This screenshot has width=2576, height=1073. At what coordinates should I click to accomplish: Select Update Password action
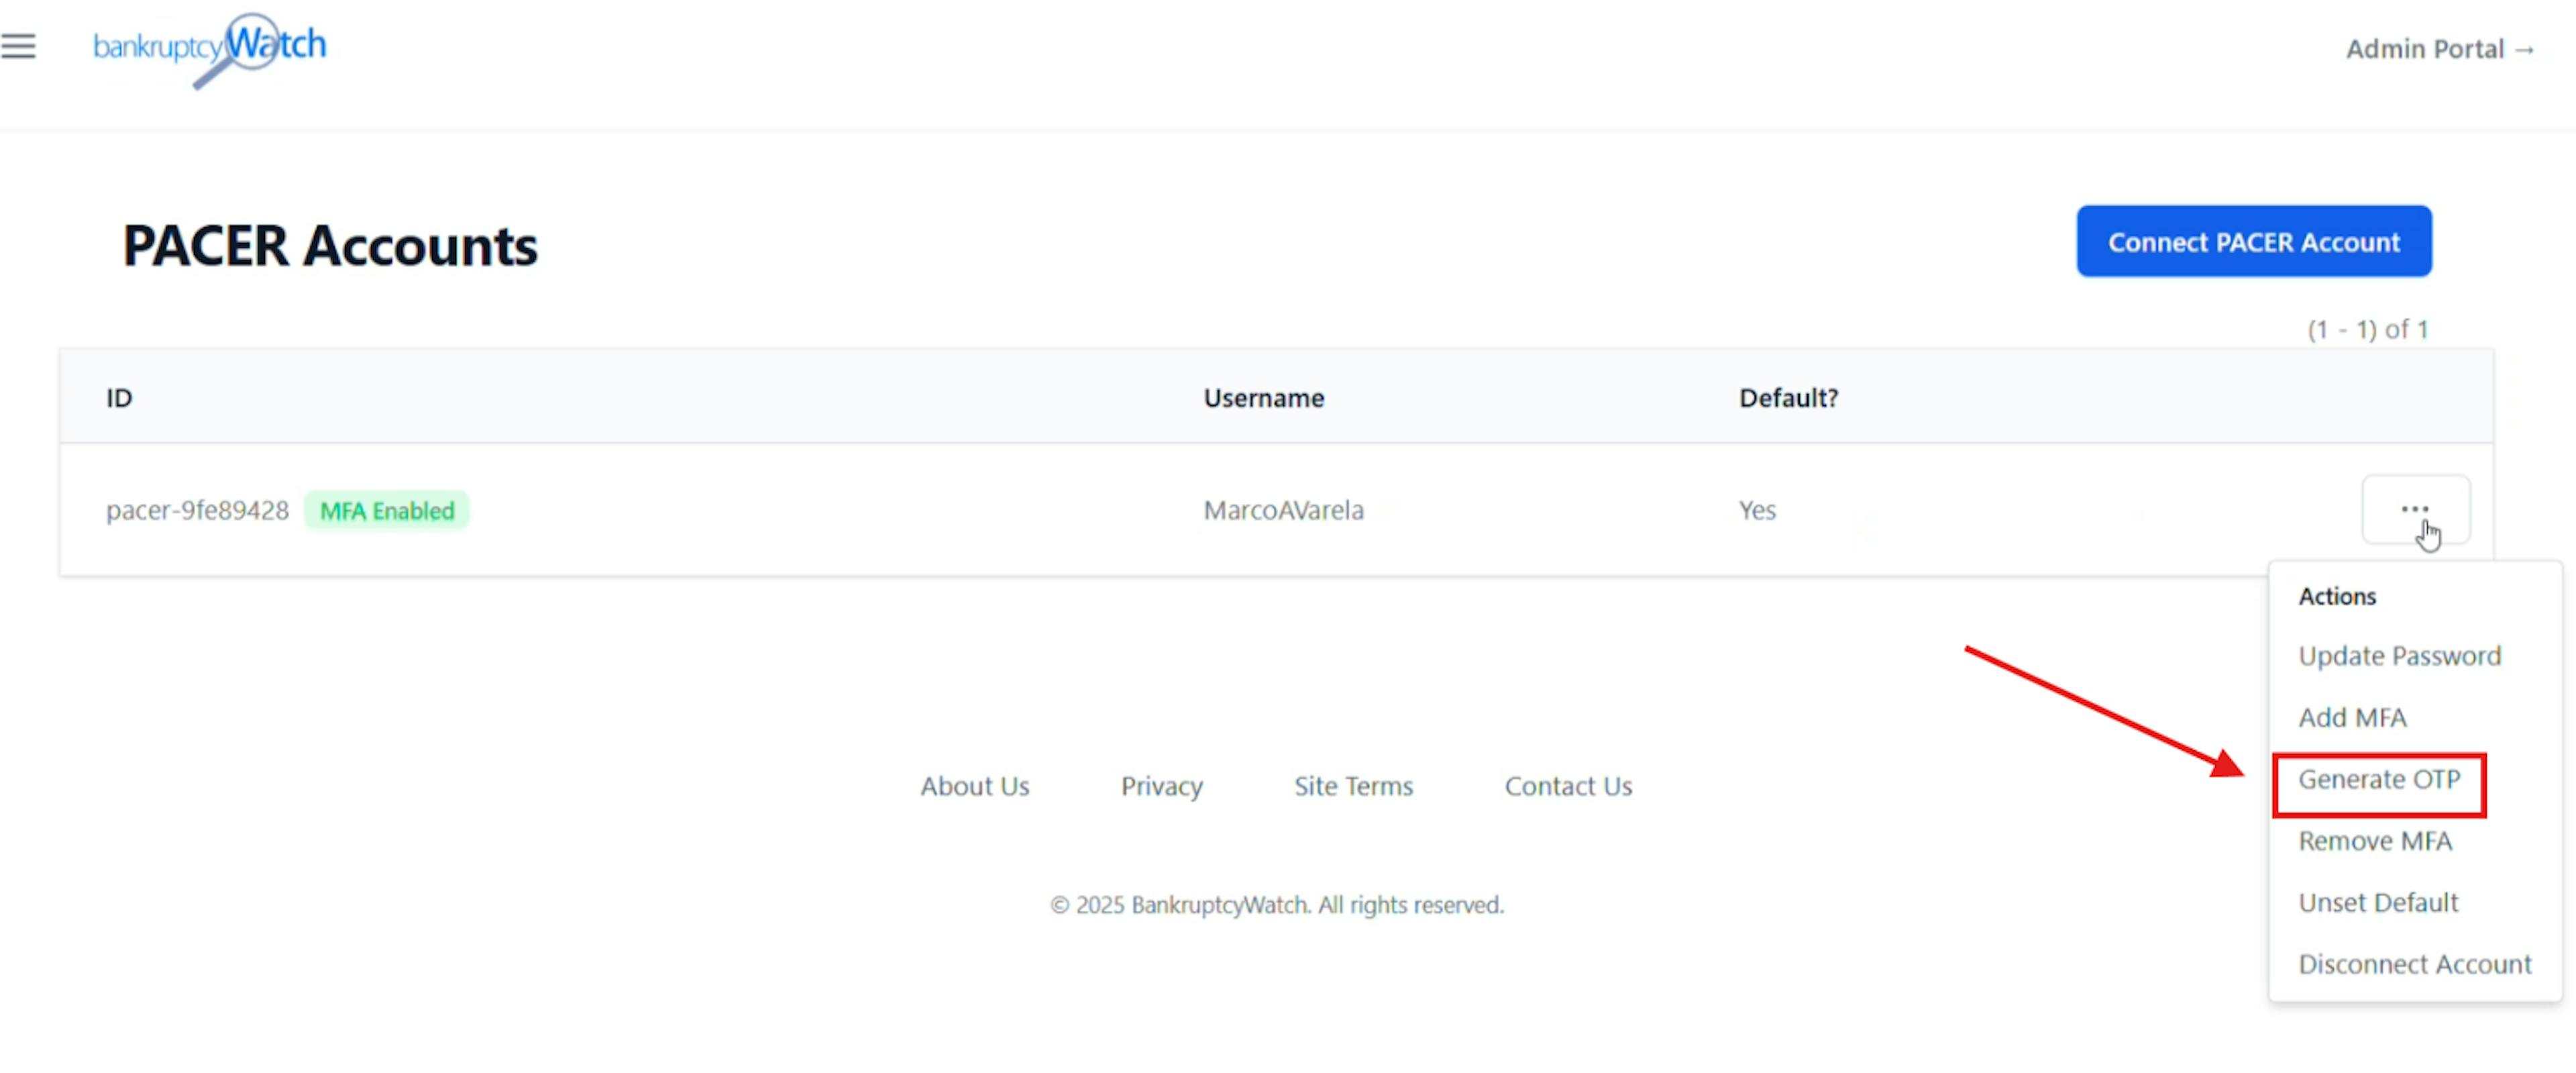2400,655
